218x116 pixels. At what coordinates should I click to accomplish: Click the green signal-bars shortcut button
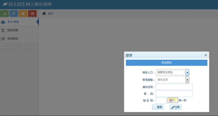(x=4, y=13)
